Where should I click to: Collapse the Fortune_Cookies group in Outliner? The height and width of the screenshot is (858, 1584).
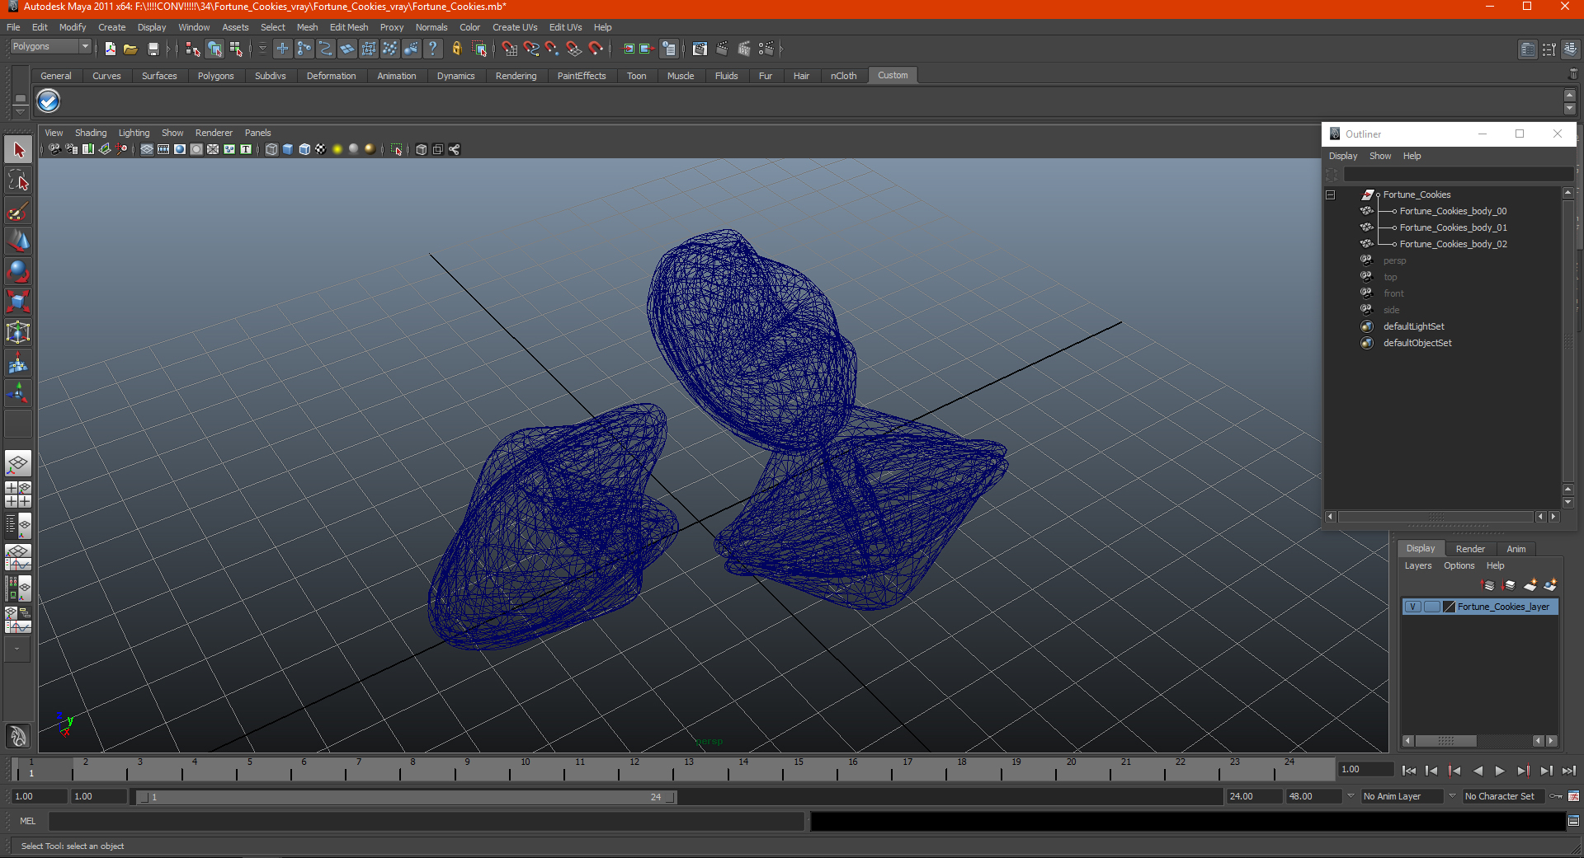point(1330,195)
